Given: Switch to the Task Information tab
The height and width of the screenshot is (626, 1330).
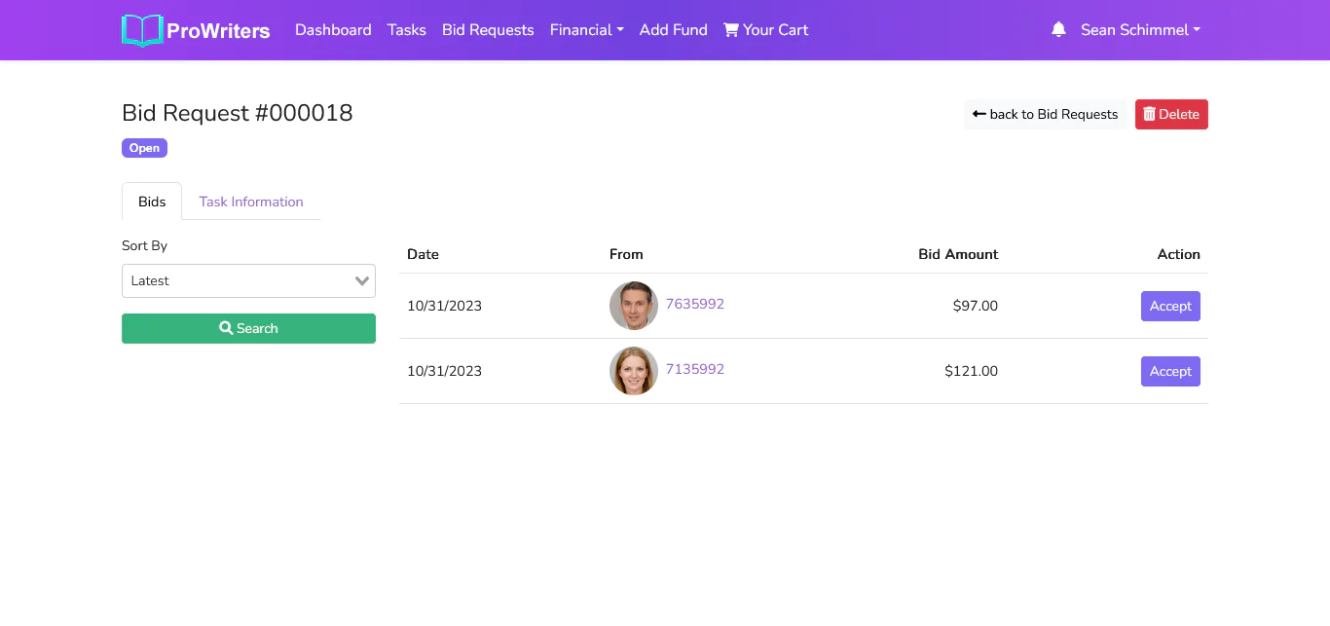Looking at the screenshot, I should (x=251, y=202).
